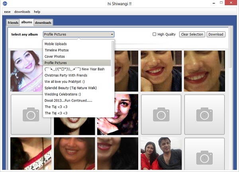The image size is (239, 172).
Task: Select the photo of woman resting chin on hand
Action: 161,71
